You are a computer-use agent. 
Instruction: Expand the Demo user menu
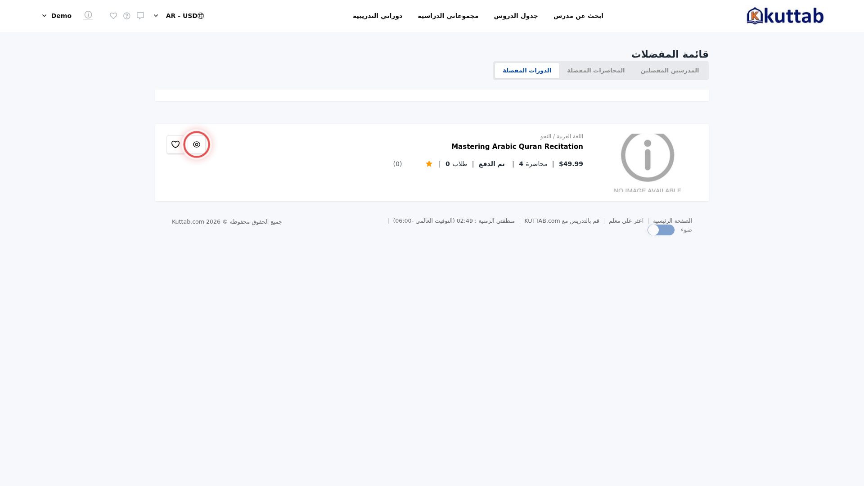pyautogui.click(x=57, y=16)
